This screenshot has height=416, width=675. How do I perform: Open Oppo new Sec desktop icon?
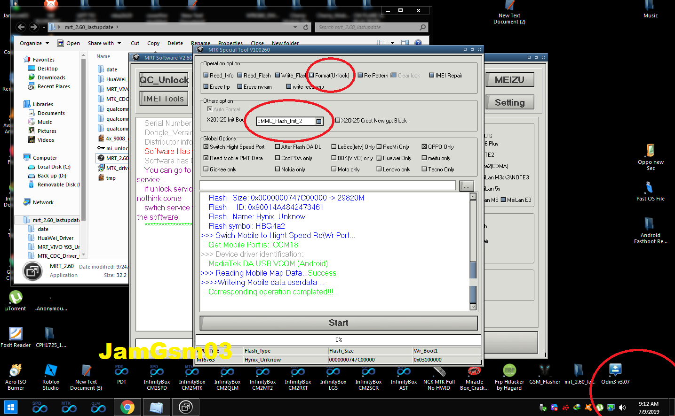pyautogui.click(x=651, y=157)
